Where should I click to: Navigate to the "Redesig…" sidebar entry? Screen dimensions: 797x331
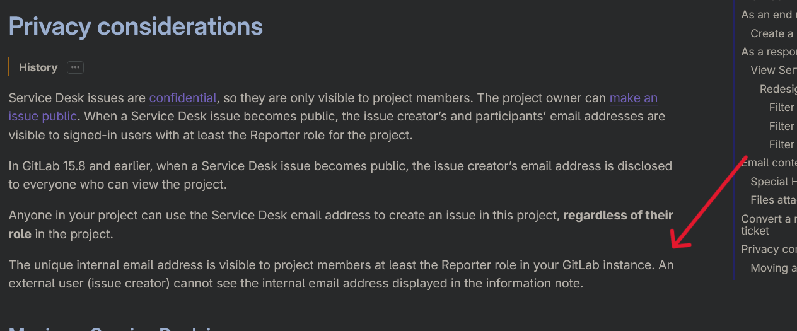click(x=778, y=89)
